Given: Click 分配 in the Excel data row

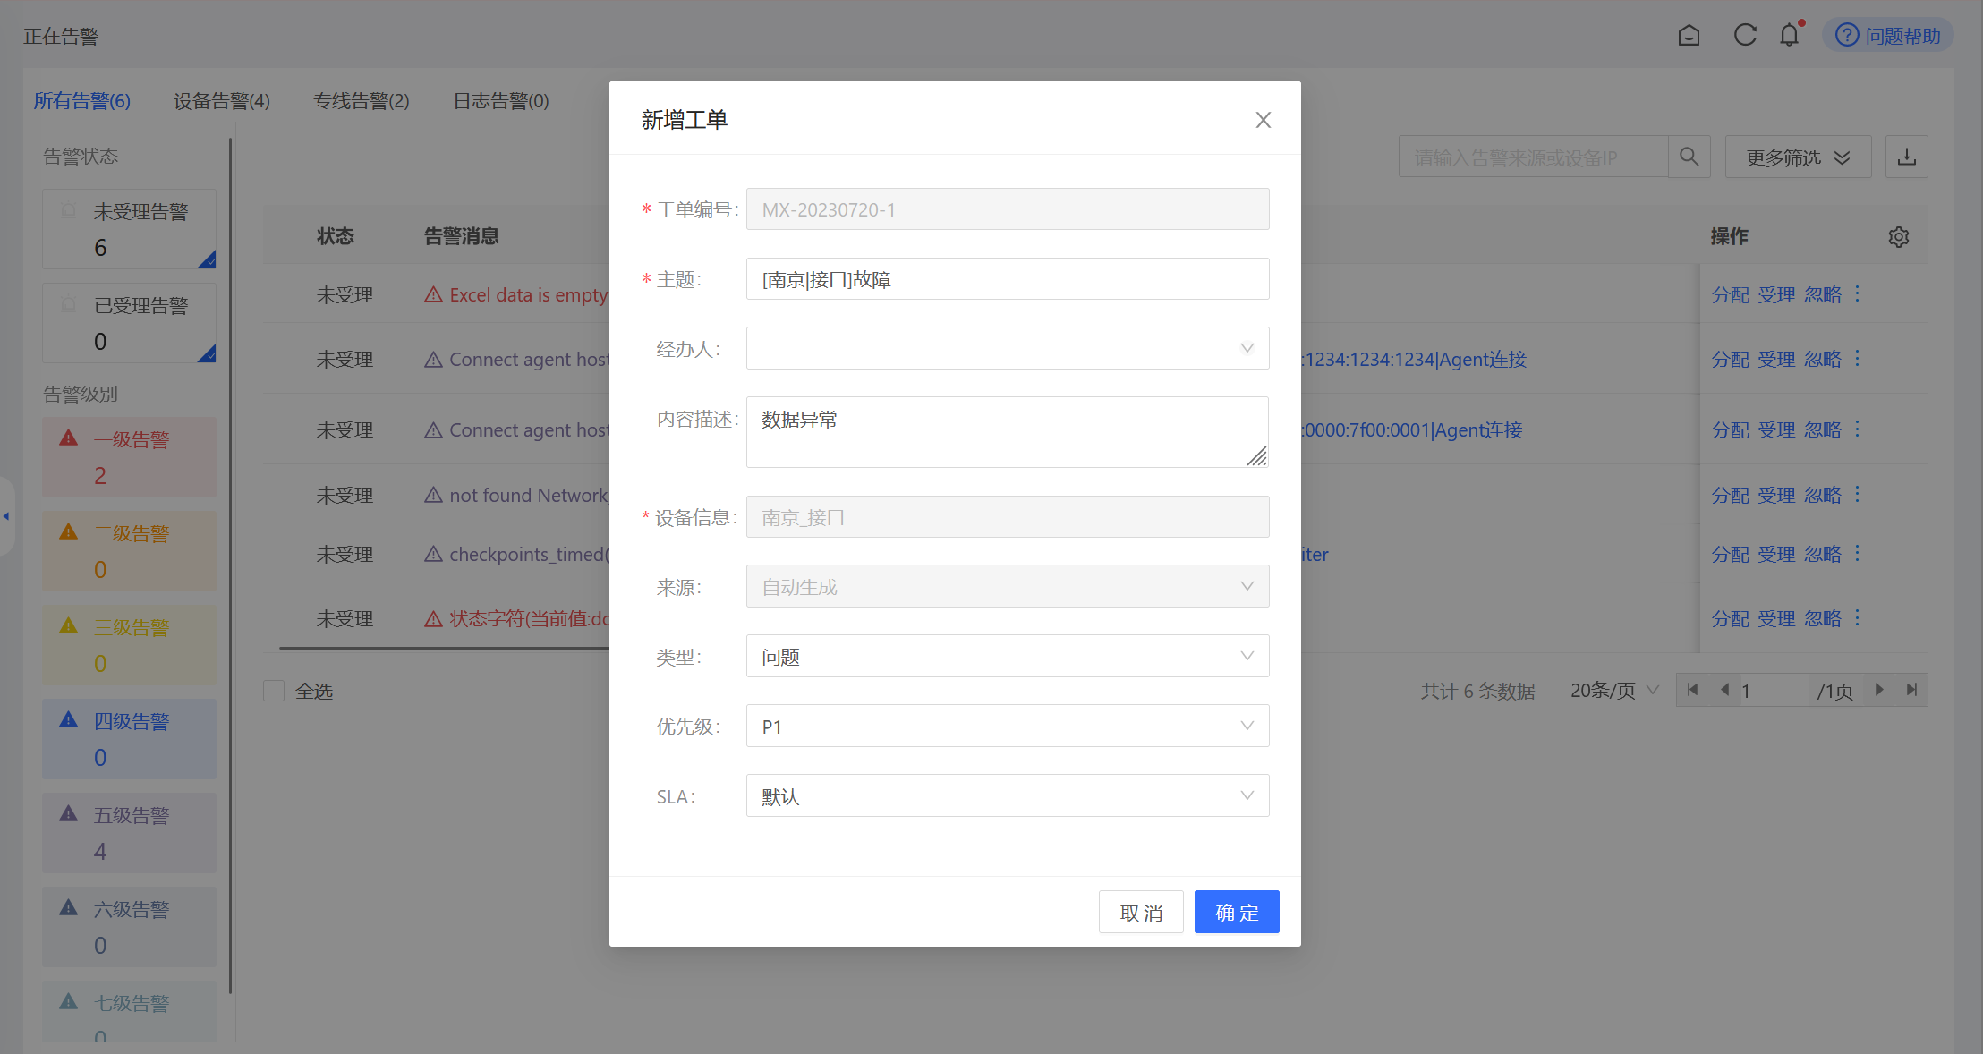Looking at the screenshot, I should [1730, 294].
